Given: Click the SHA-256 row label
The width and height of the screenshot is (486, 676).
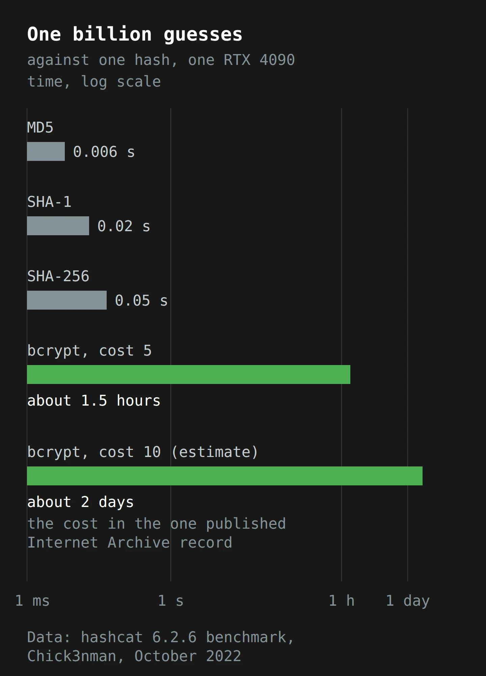Looking at the screenshot, I should click(58, 276).
